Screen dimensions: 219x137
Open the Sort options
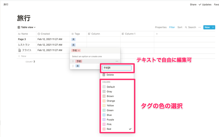tap(180, 27)
